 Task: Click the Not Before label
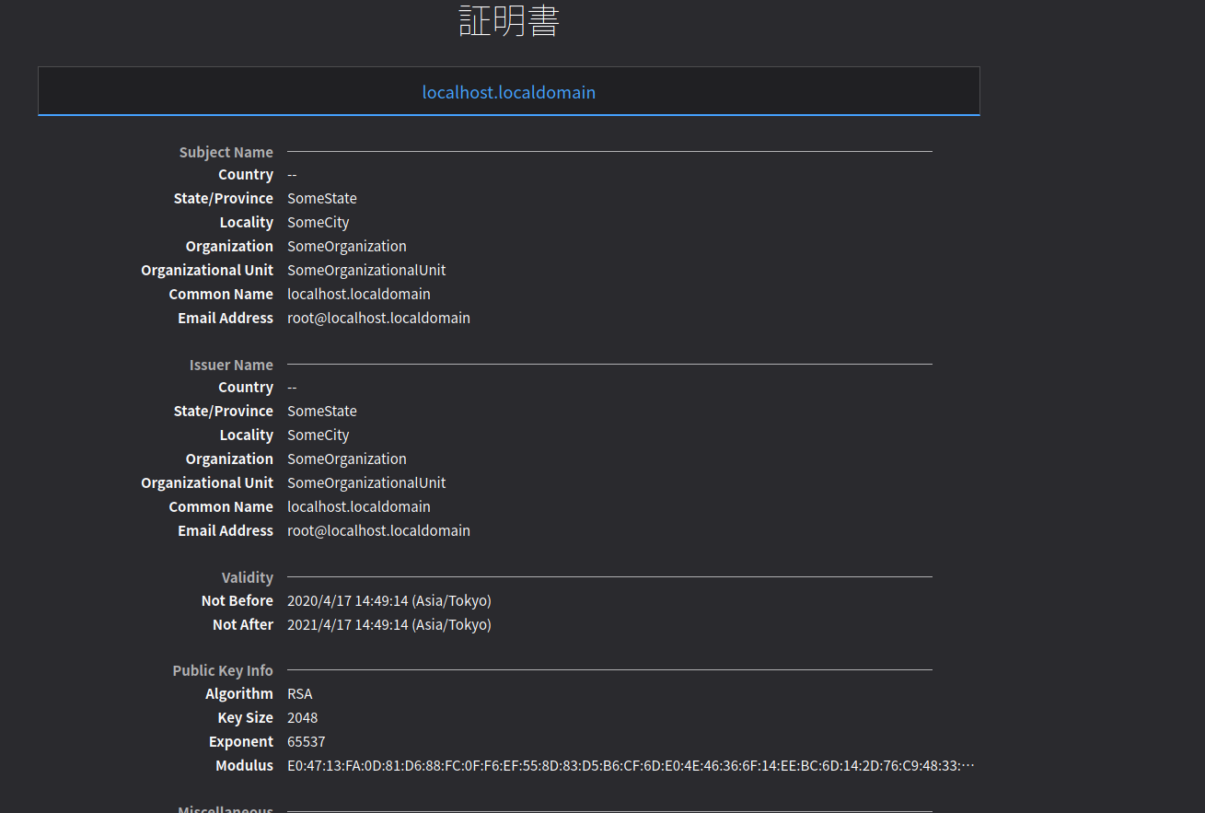tap(238, 601)
